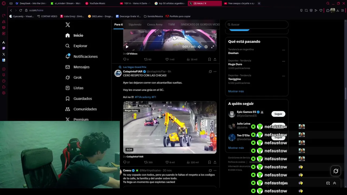
Task: Open Notificaciones in the sidebar
Action: [x=81, y=56]
